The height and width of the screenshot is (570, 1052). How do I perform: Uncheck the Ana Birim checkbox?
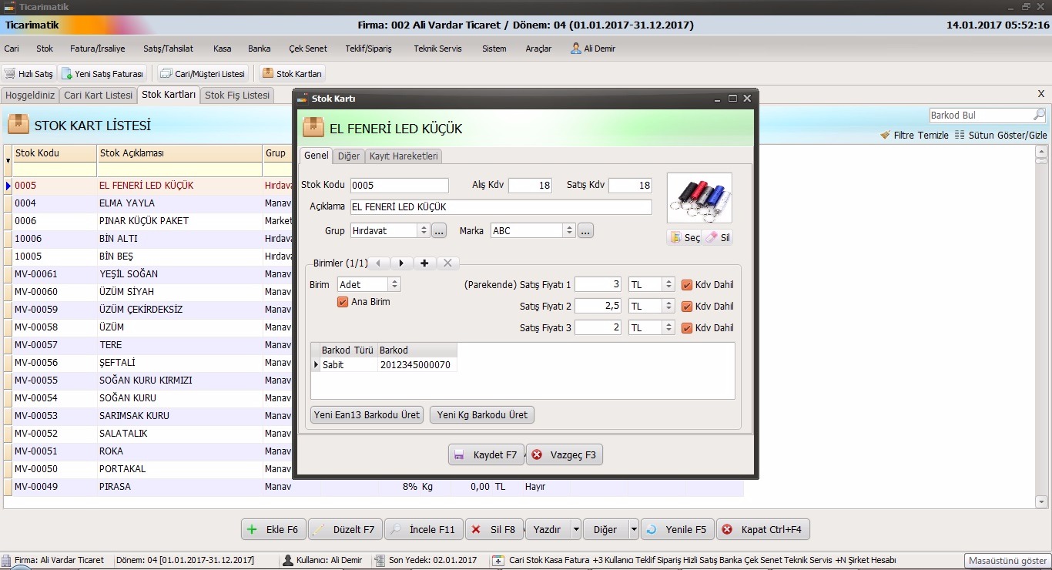(343, 302)
